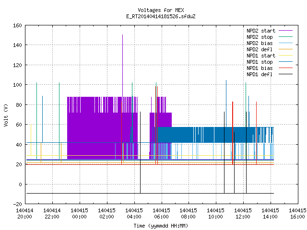The width and height of the screenshot is (307, 230).
Task: Click the Time (yymmdd HH:MM) x-axis label
Action: (161, 226)
